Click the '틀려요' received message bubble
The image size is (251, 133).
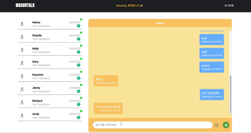point(106,81)
